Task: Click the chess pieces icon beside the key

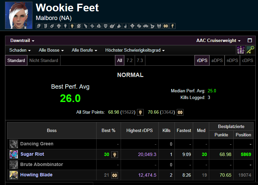Action: [x=241, y=50]
